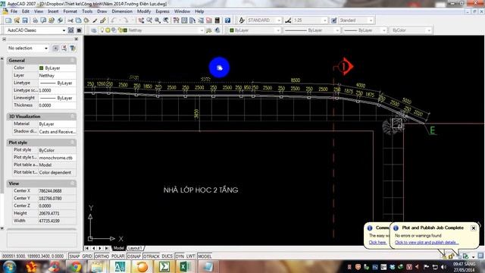The height and width of the screenshot is (273, 485).
Task: Open Layer Properties Manager icon
Action: click(x=94, y=30)
